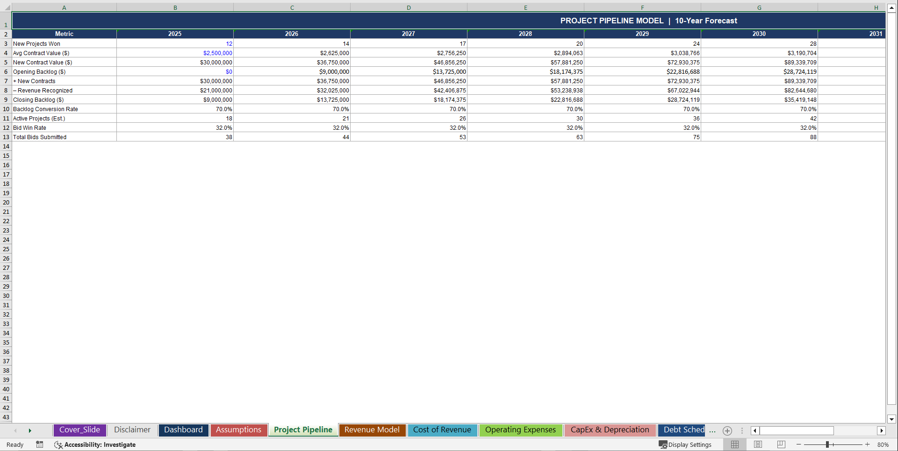Switch to the Revenue Model sheet

(372, 430)
